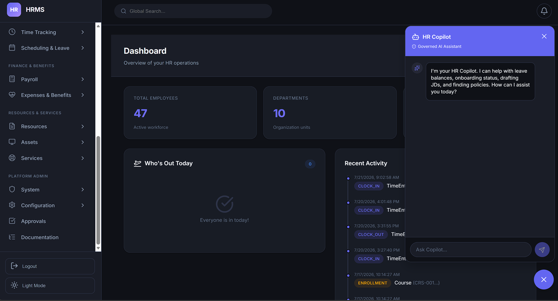Click the Resources document icon

click(12, 126)
